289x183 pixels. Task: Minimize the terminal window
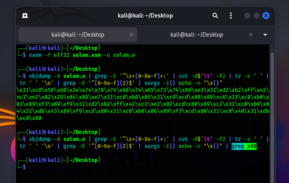click(247, 16)
